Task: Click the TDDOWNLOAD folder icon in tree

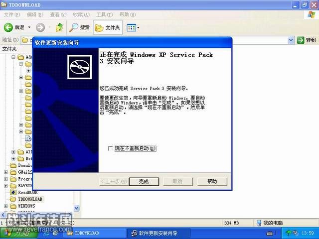Action: coord(13,199)
